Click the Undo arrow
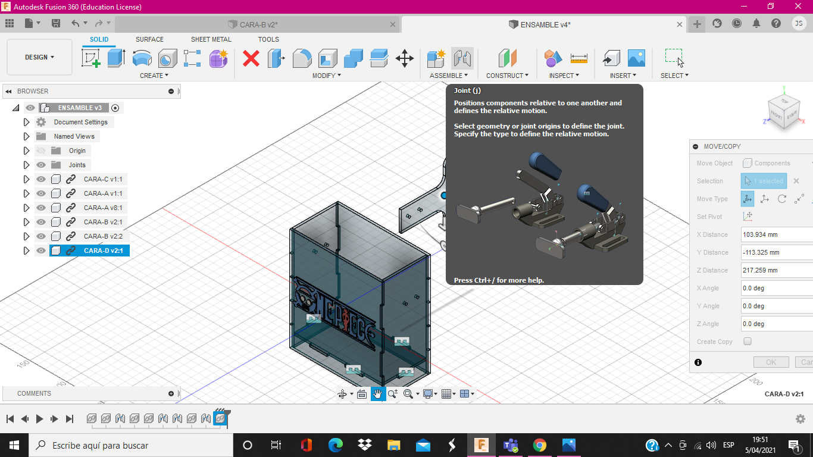 click(x=75, y=23)
